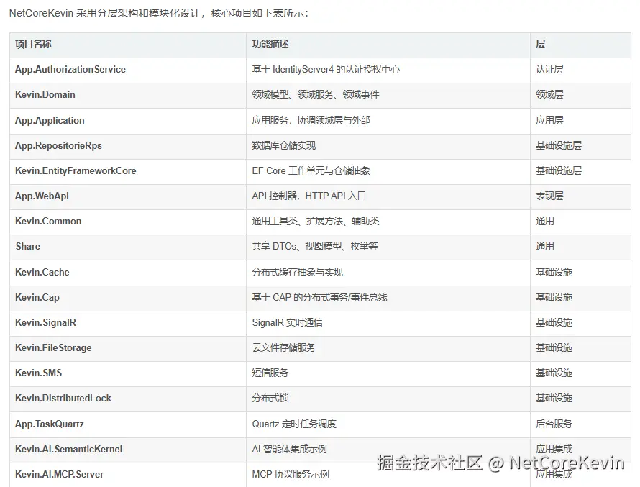Select the App.AuthorizationService project name

coord(70,69)
